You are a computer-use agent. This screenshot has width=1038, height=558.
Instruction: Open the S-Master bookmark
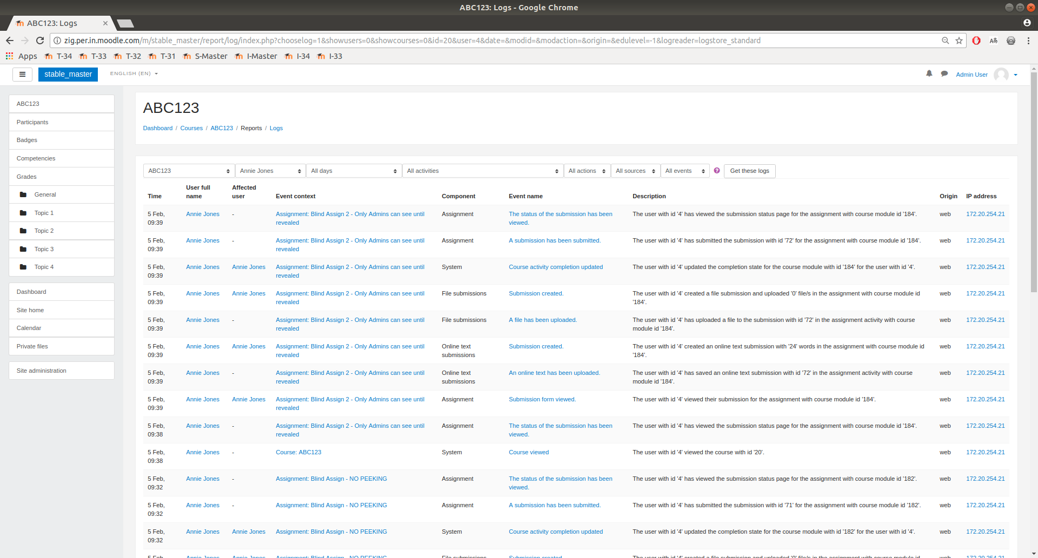coord(205,56)
